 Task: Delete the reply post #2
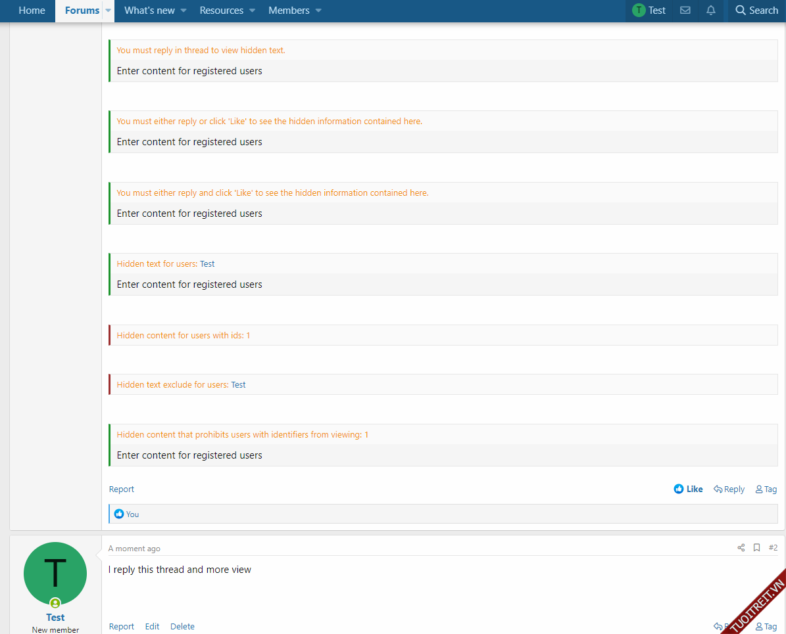(182, 627)
